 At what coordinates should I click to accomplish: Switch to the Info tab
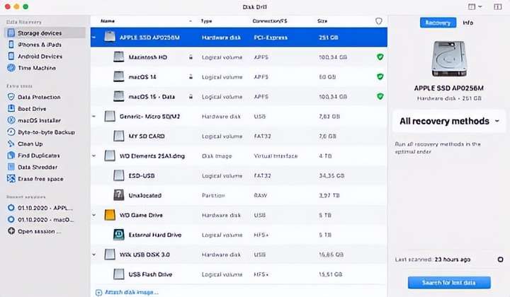[467, 23]
